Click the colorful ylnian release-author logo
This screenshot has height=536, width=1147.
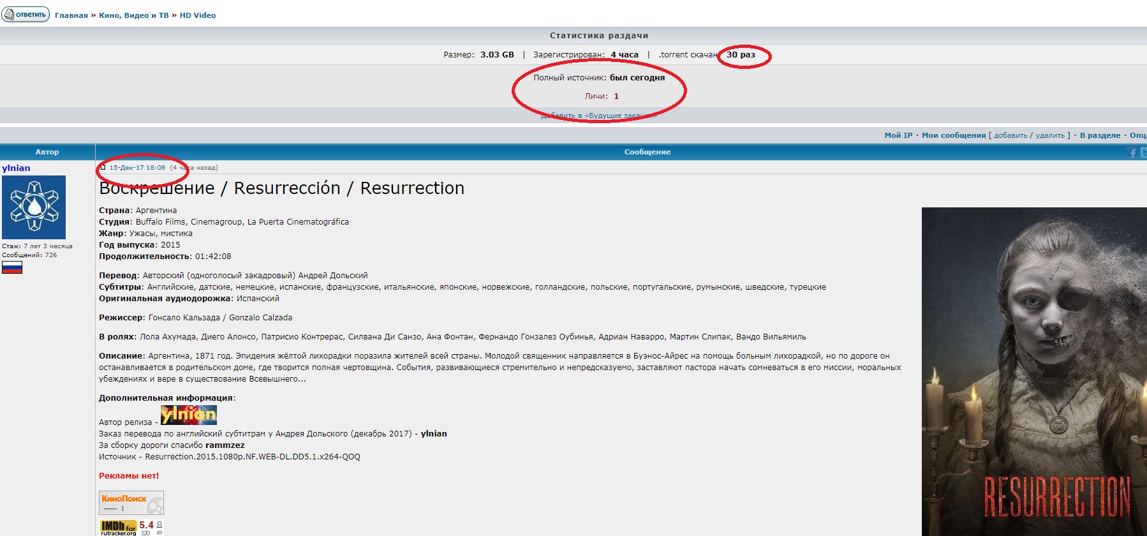[189, 415]
